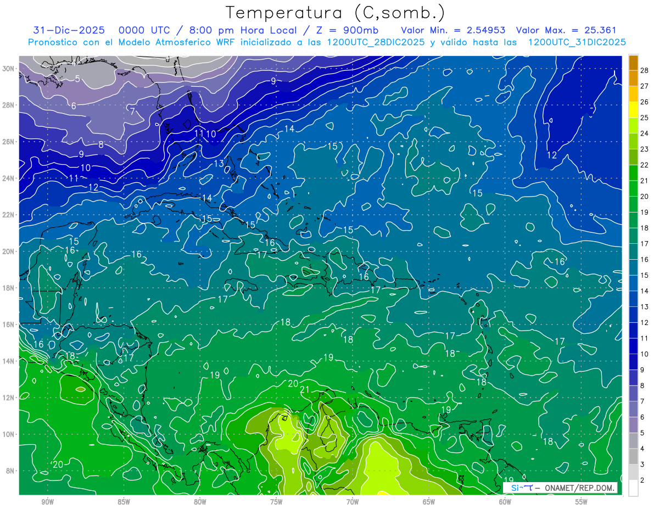Click the 12N latitude axis label

9,398
